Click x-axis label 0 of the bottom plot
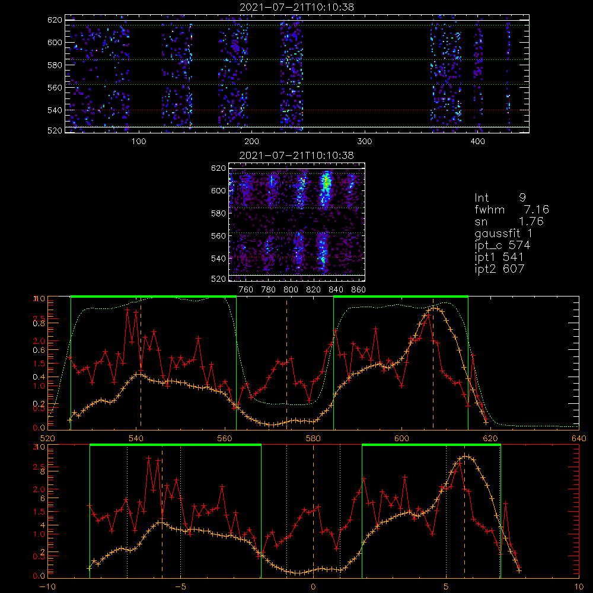Screen dimensions: 593x593 tap(313, 587)
